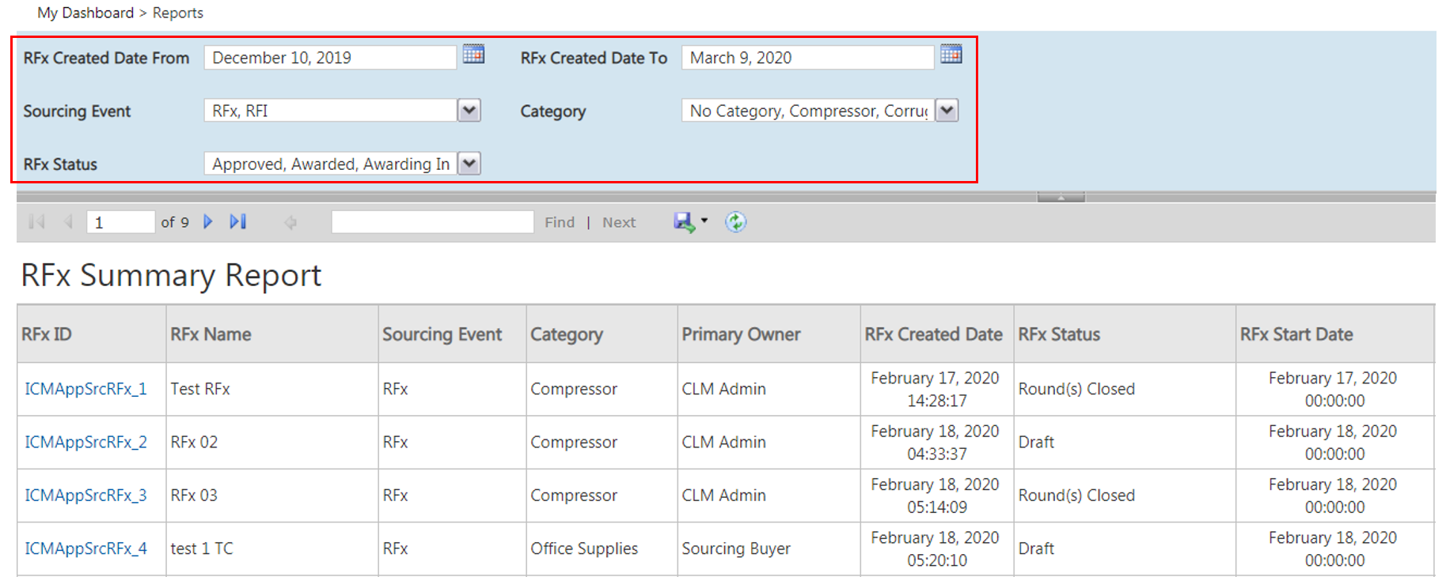Go to the previous report page
Image resolution: width=1446 pixels, height=577 pixels.
coord(68,222)
